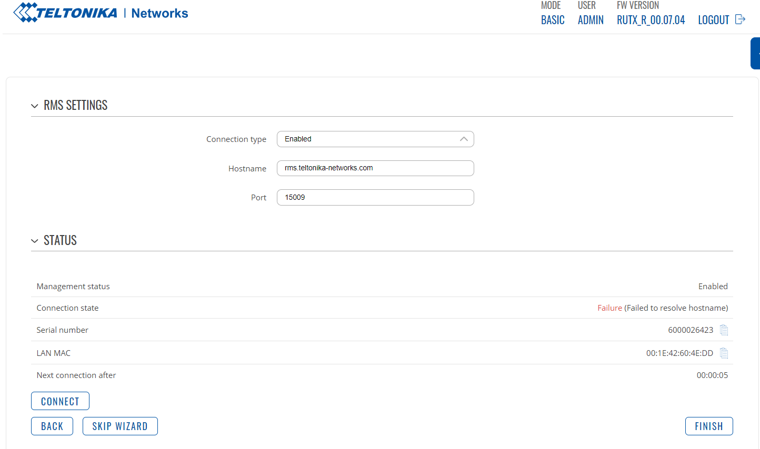The height and width of the screenshot is (449, 760).
Task: Copy the LAN MAC using clipboard icon
Action: pos(724,353)
